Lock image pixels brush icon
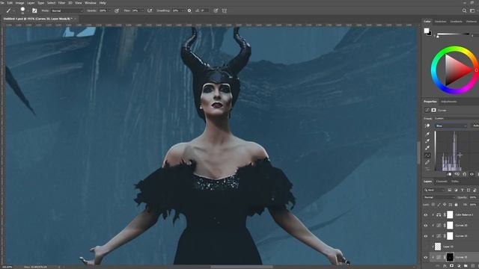Screen dimensions: 479x269 439,205
